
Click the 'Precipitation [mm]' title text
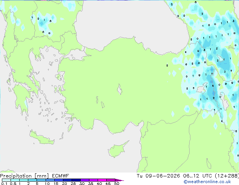coord(25,176)
